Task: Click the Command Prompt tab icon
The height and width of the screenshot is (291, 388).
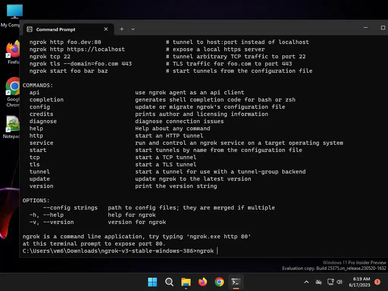Action: click(x=30, y=29)
